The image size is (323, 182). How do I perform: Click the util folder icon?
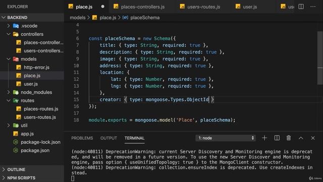pyautogui.click(x=16, y=125)
